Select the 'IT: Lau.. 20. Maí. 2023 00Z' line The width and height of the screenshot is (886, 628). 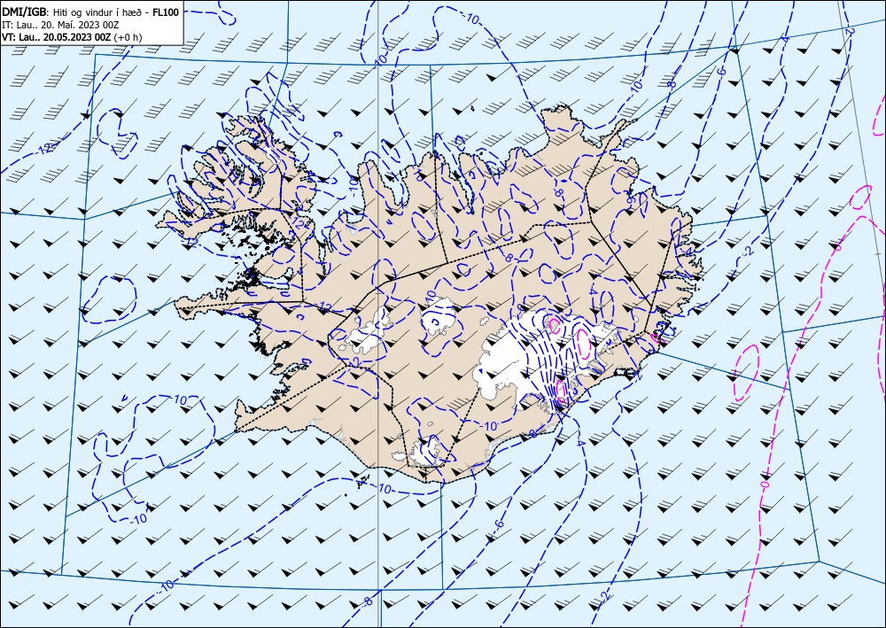point(60,25)
